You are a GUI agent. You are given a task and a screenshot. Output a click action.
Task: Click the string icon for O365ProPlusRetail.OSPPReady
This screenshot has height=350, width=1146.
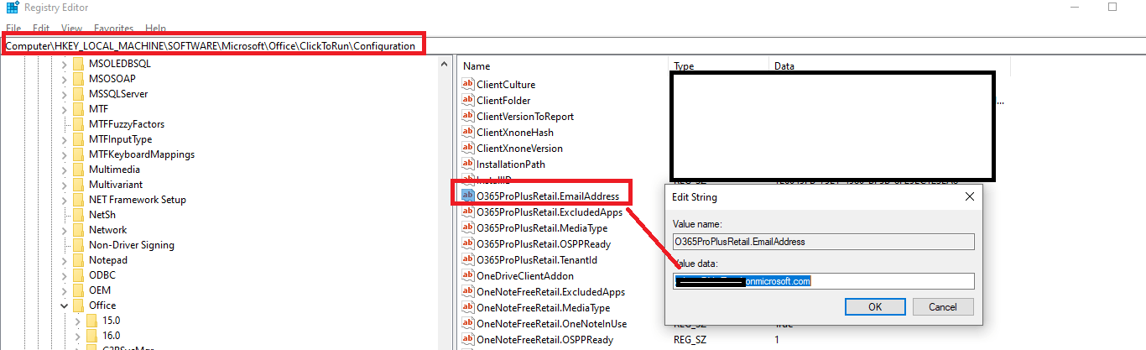coord(468,243)
